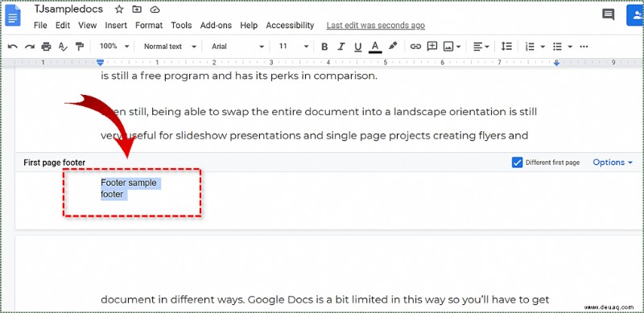Undo the last action
The height and width of the screenshot is (313, 644).
12,47
